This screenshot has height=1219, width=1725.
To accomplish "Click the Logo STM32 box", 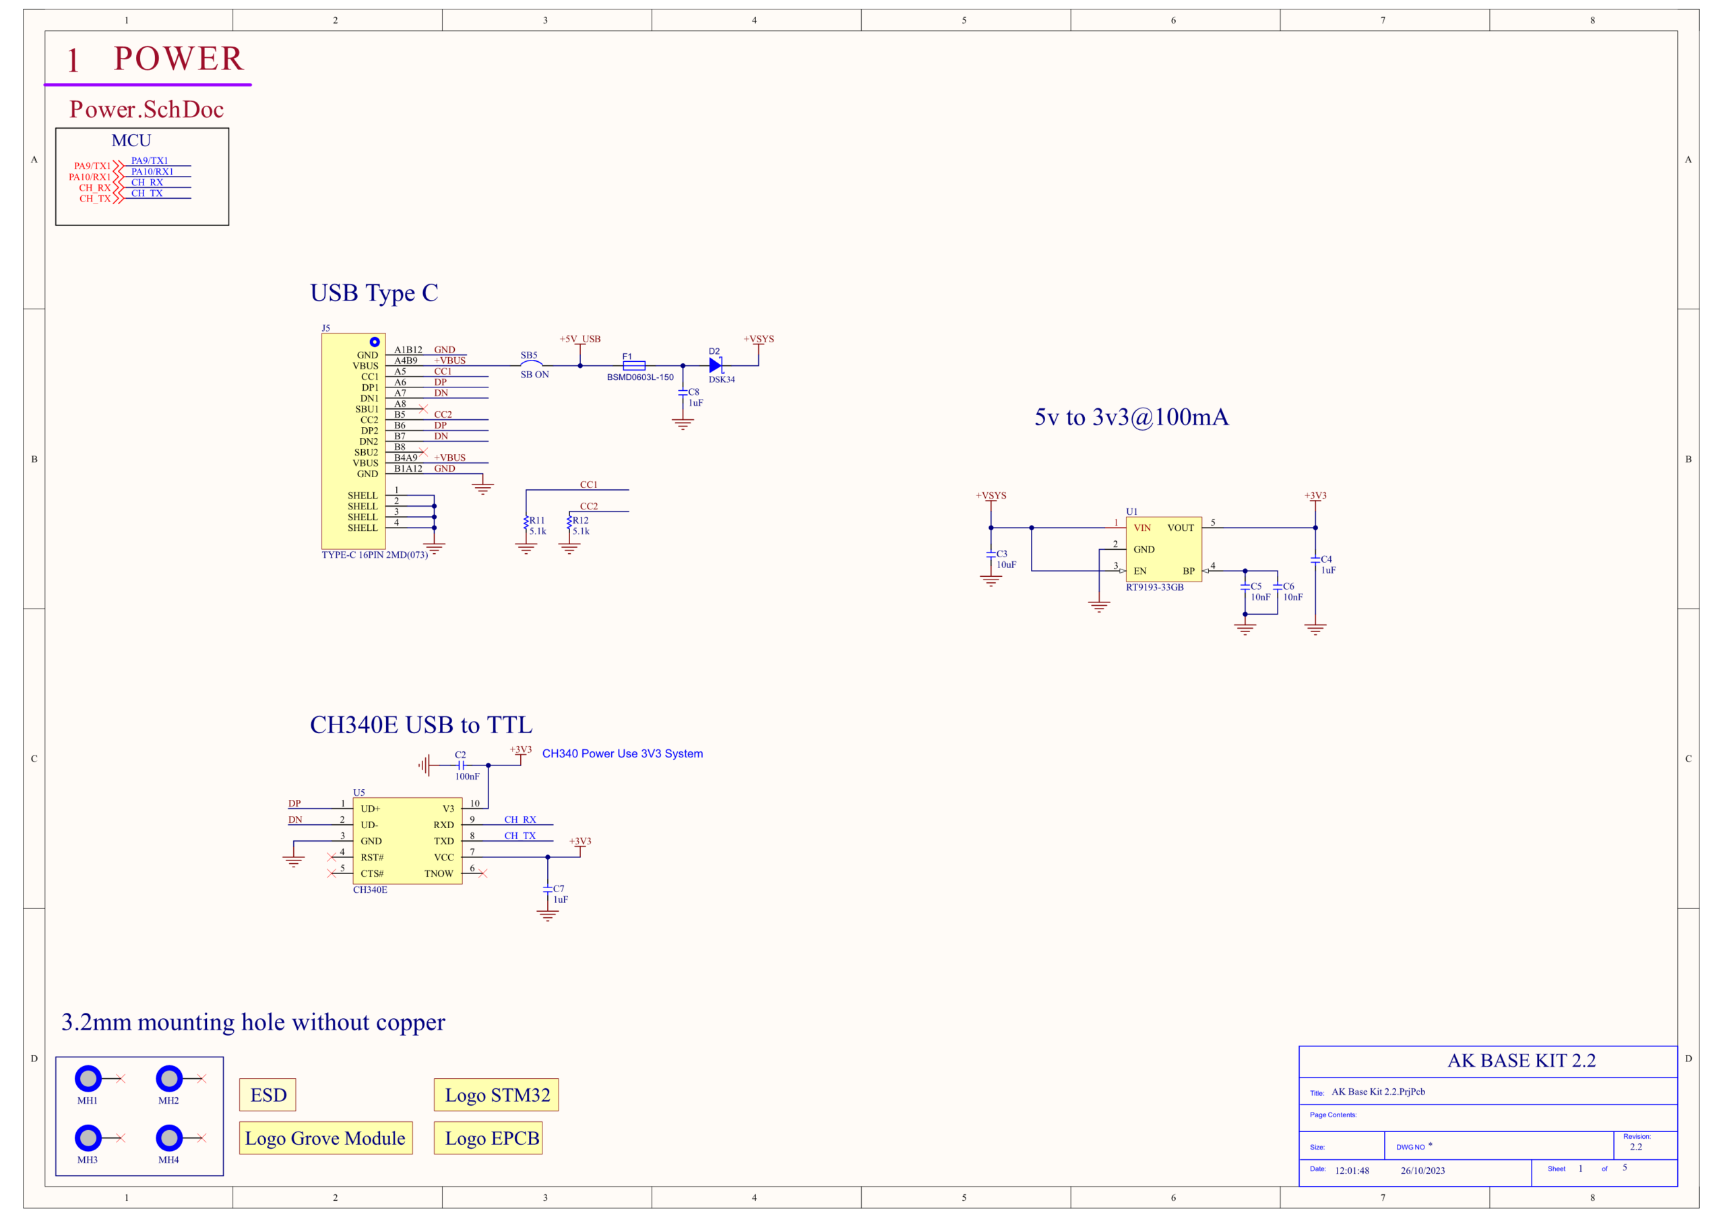I will (497, 1095).
